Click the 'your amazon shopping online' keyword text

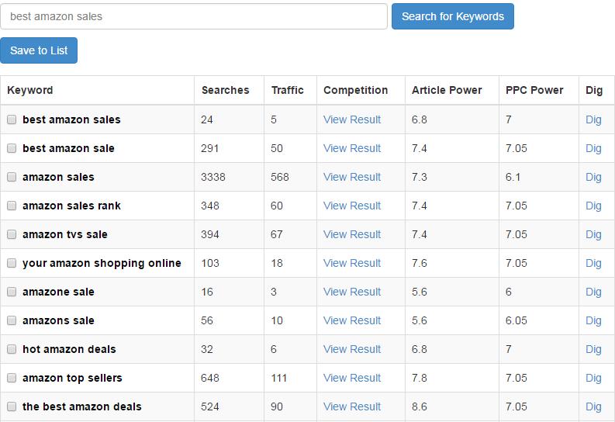click(x=102, y=263)
